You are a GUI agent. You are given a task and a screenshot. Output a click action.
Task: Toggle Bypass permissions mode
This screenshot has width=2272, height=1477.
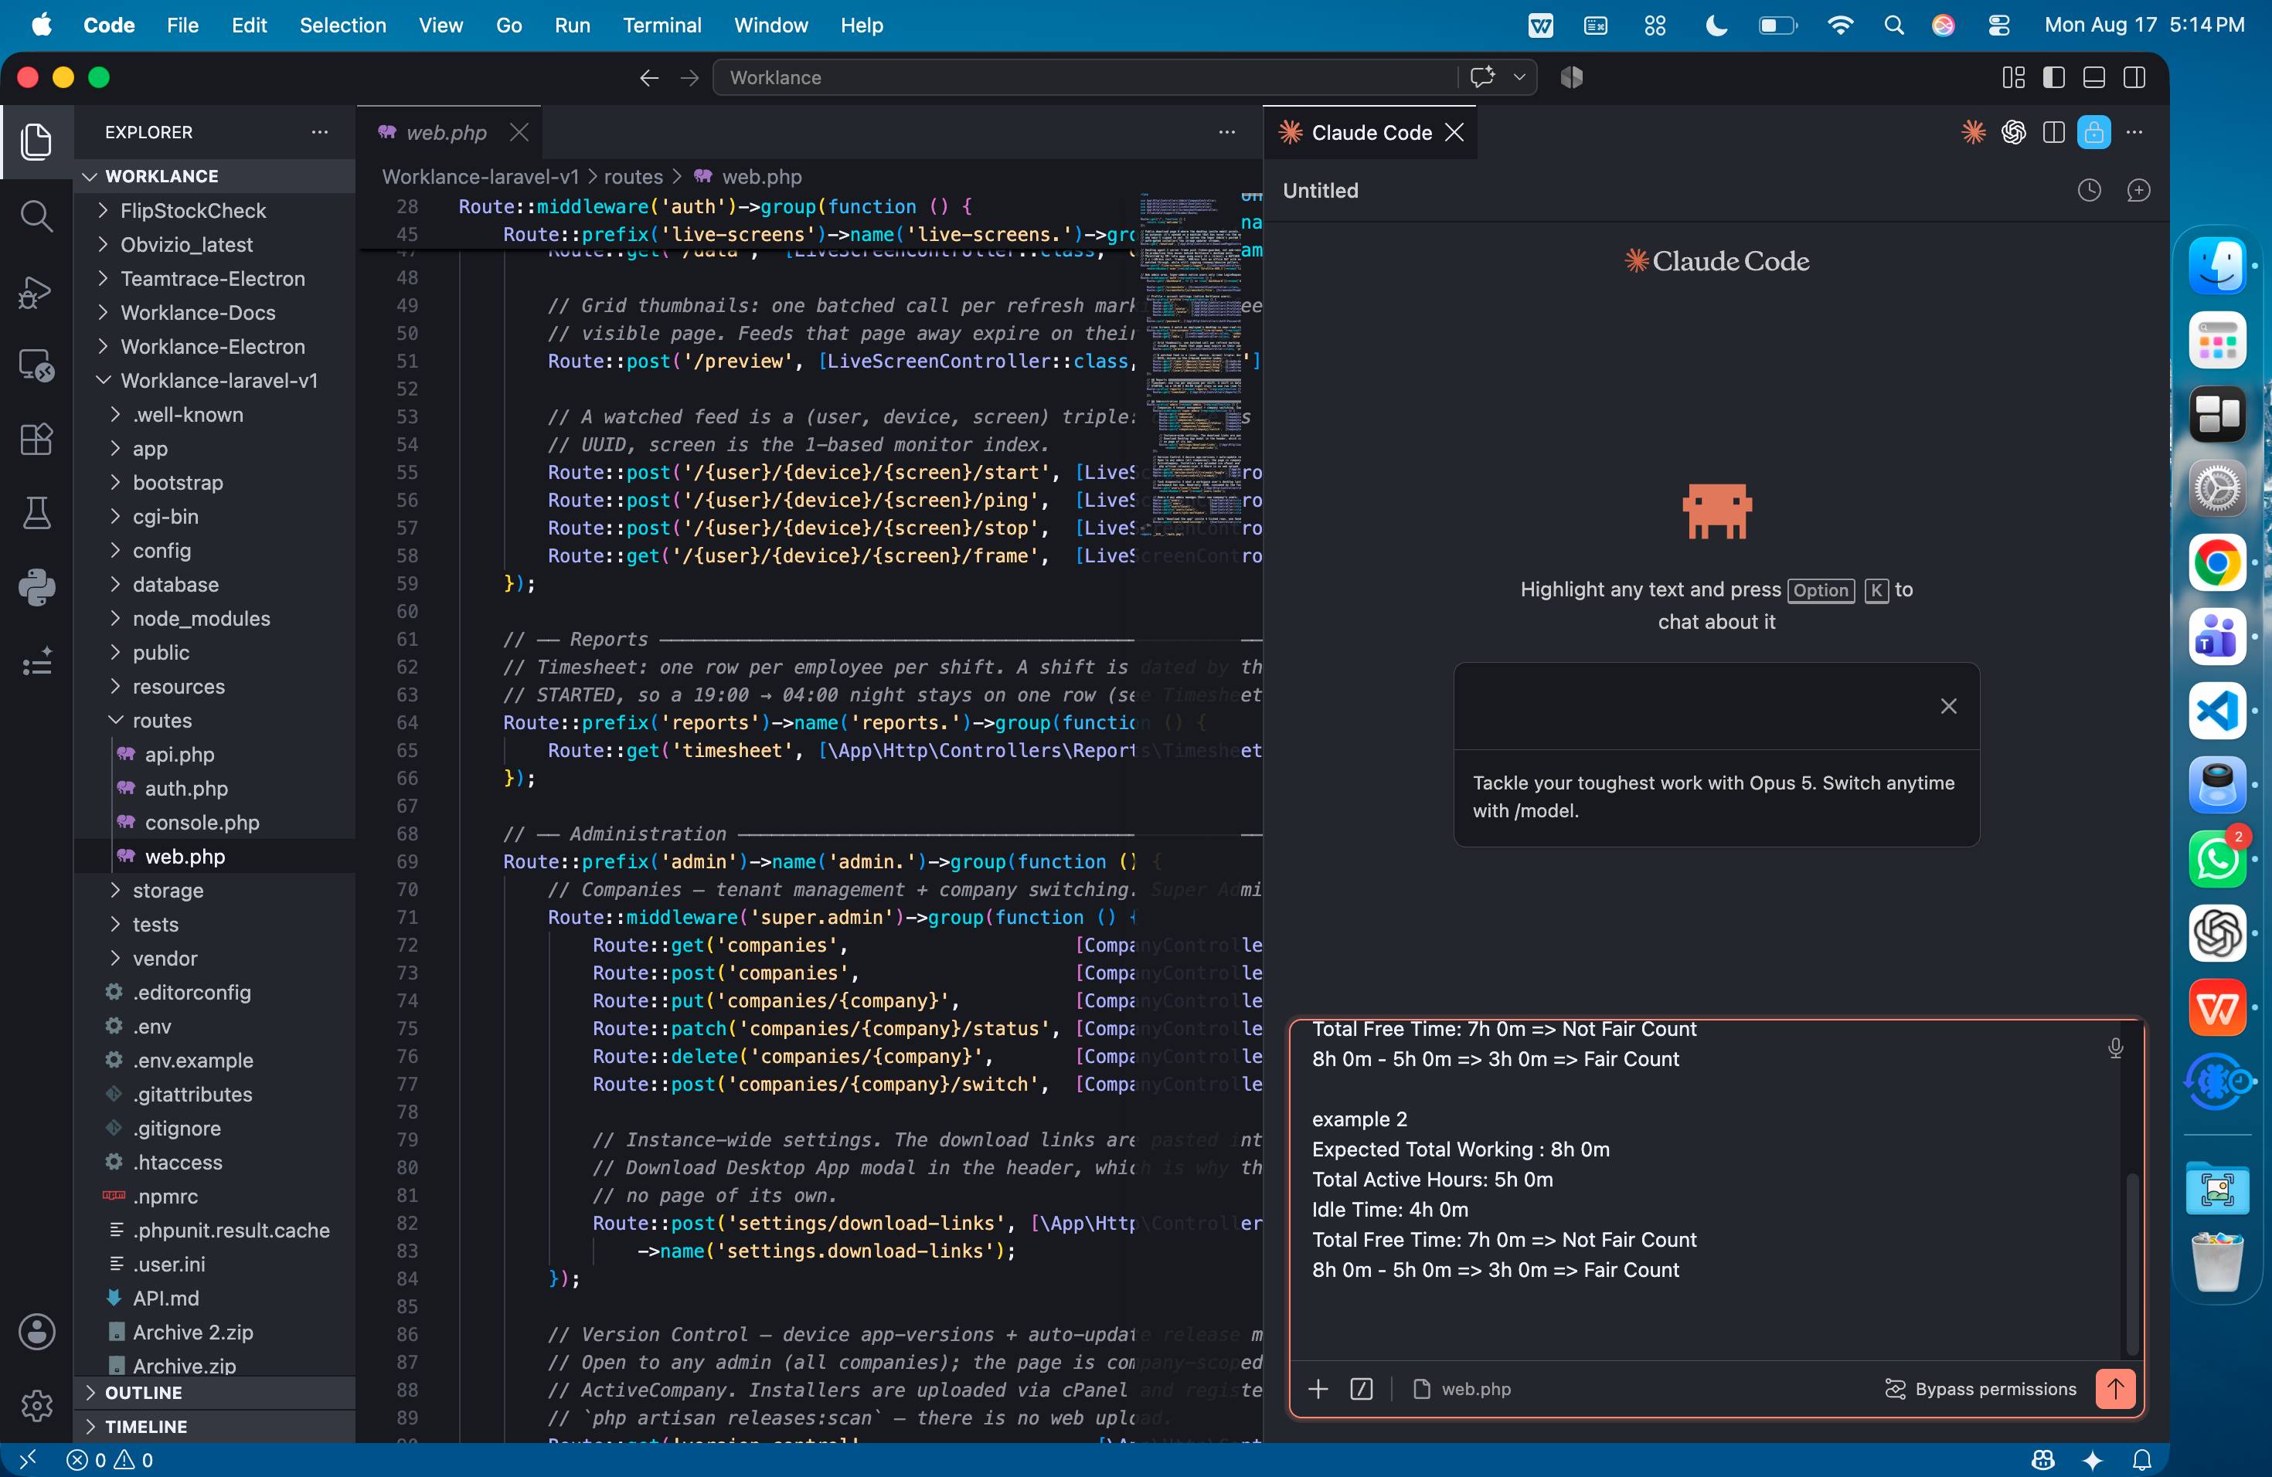pyautogui.click(x=1981, y=1389)
